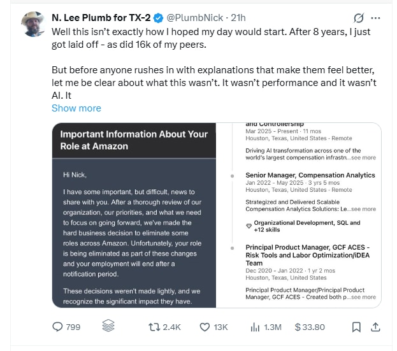Screen dimensions: 397x351
Task: Click the reply comment bubble icon
Action: [x=57, y=327]
